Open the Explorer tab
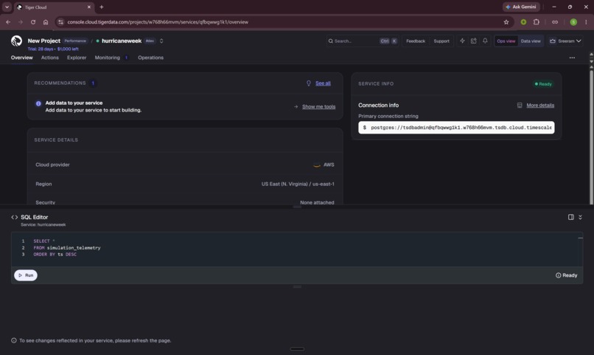 point(77,58)
